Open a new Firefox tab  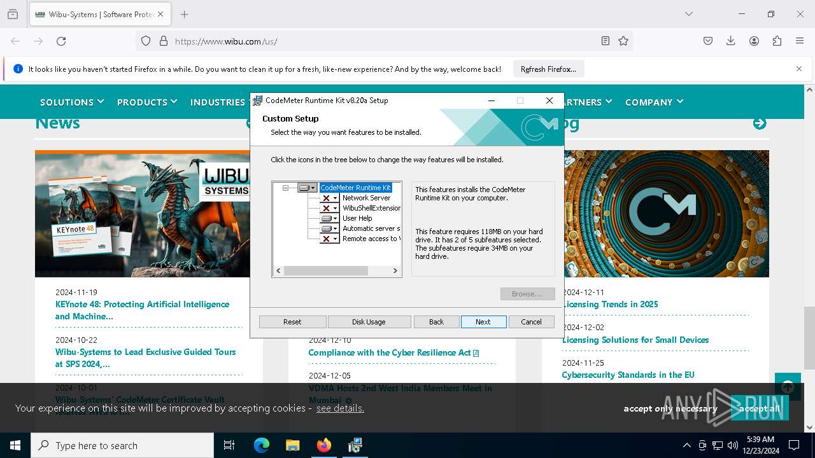(x=184, y=14)
